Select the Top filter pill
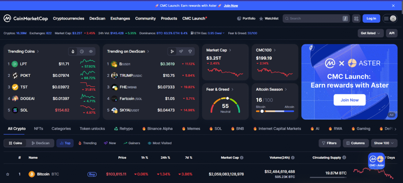This screenshot has height=183, width=403. pos(65,143)
